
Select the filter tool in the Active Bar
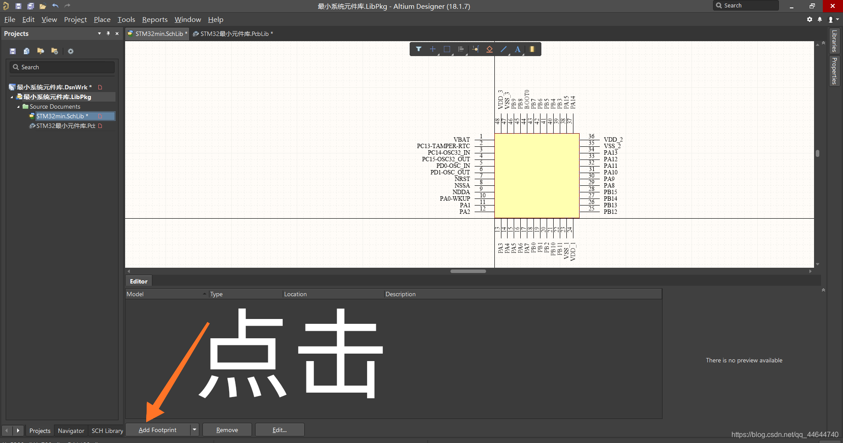(x=419, y=49)
